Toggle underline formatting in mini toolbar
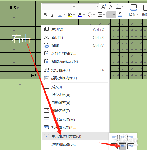The width and height of the screenshot is (147, 150). (x=60, y=15)
